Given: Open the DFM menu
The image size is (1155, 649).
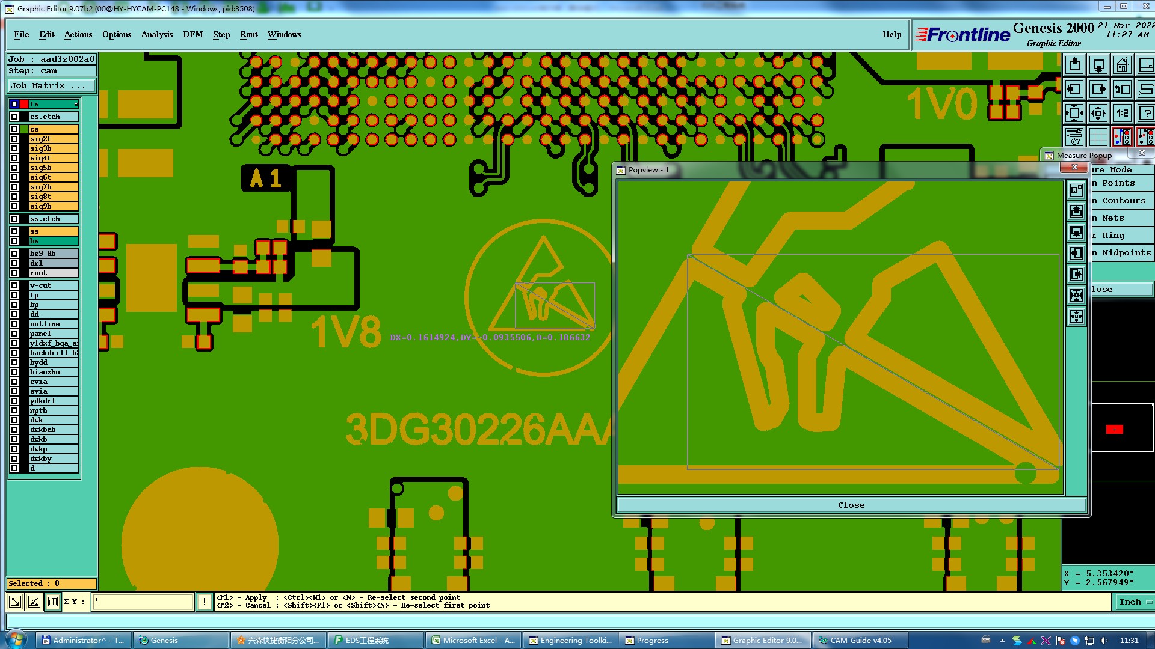Looking at the screenshot, I should point(192,34).
